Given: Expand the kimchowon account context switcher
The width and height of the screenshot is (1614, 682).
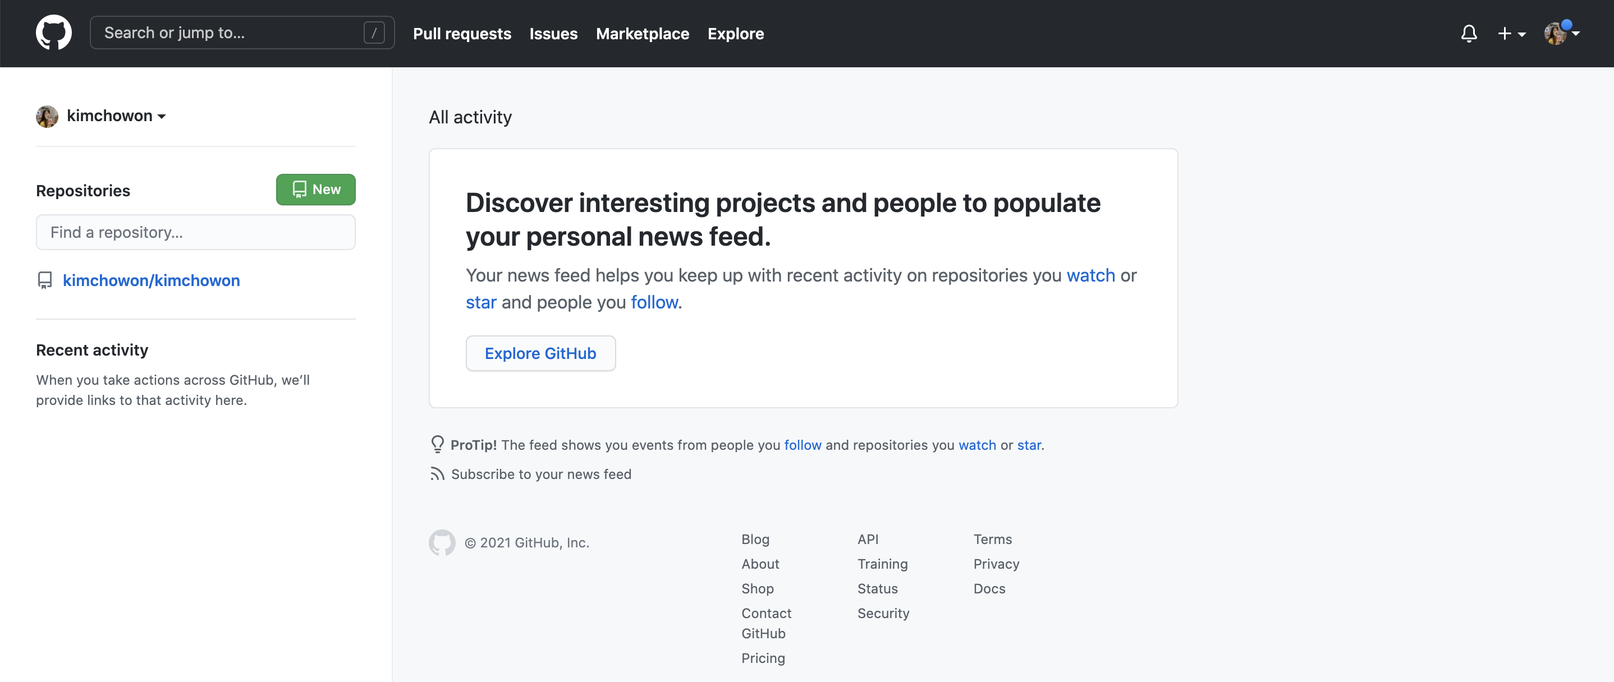Looking at the screenshot, I should click(117, 116).
